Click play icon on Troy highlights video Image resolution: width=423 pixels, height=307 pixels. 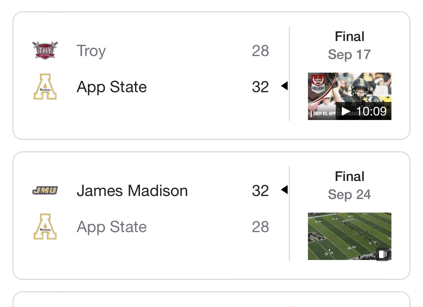(345, 111)
